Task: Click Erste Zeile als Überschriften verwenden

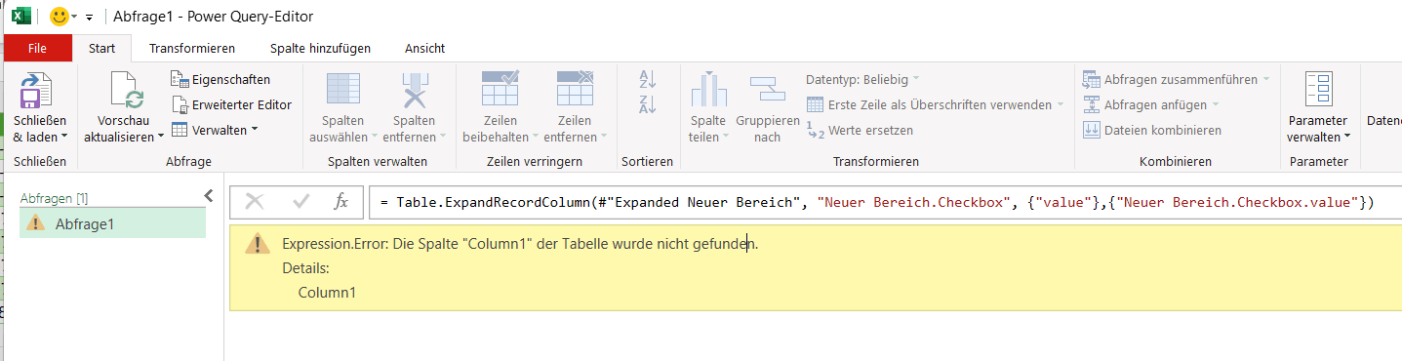Action: tap(935, 104)
